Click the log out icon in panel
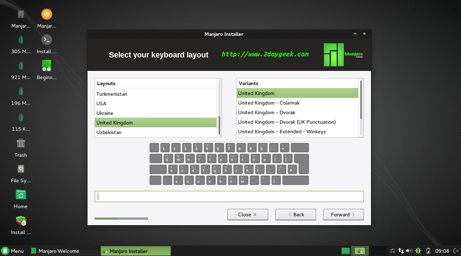 pyautogui.click(x=455, y=251)
